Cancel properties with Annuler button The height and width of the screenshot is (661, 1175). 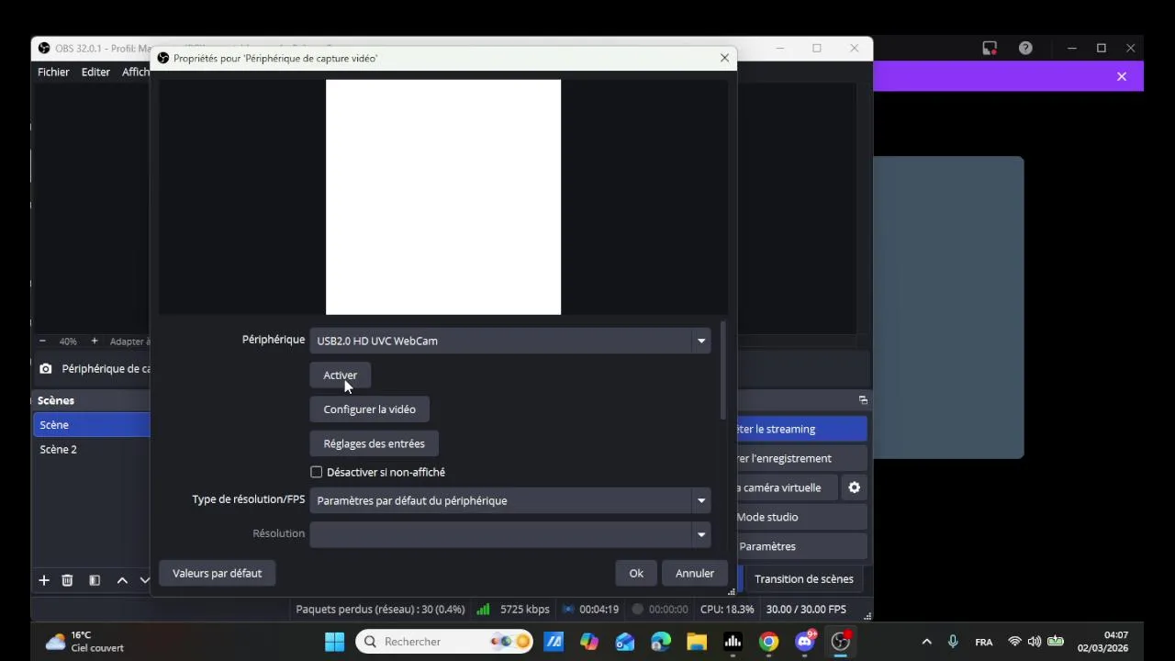(695, 573)
